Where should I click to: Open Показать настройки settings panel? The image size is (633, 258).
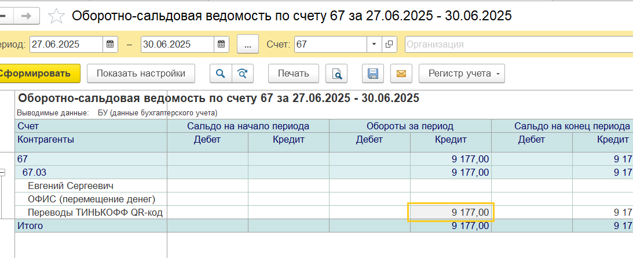coord(141,74)
